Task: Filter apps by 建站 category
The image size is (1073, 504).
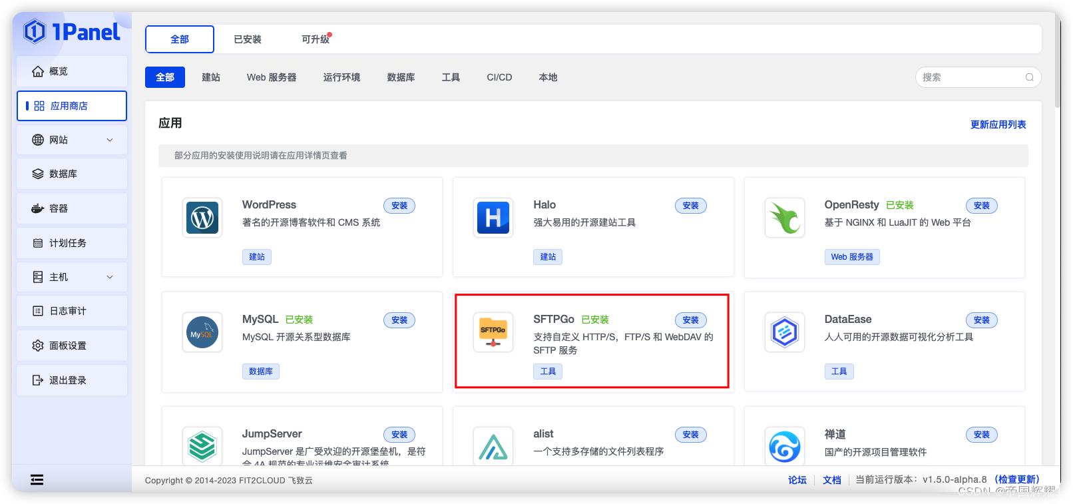Action: pyautogui.click(x=211, y=77)
